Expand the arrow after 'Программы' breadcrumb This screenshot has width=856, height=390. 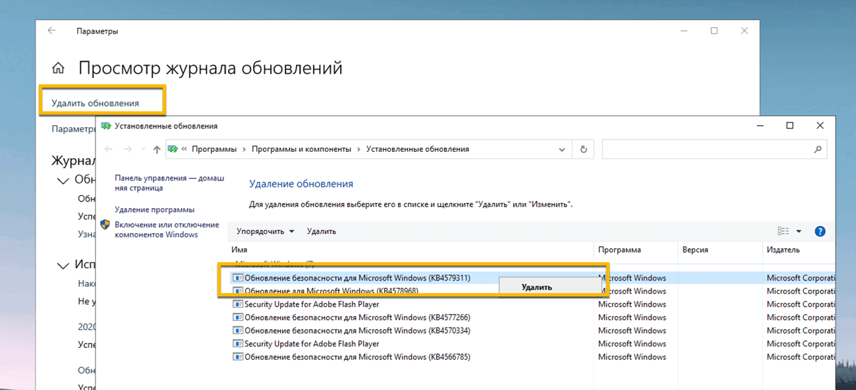click(x=244, y=150)
